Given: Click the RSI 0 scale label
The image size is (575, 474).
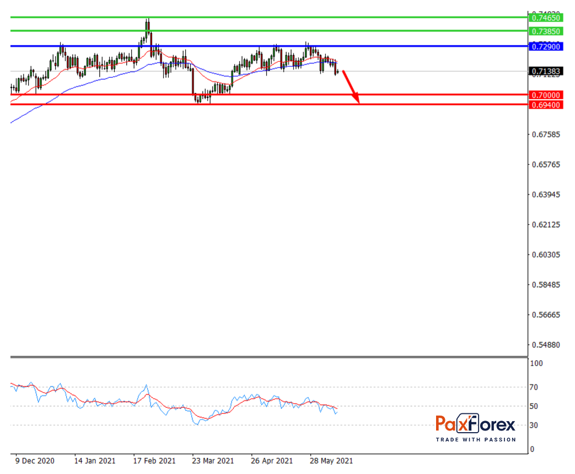Looking at the screenshot, I should pyautogui.click(x=532, y=449).
